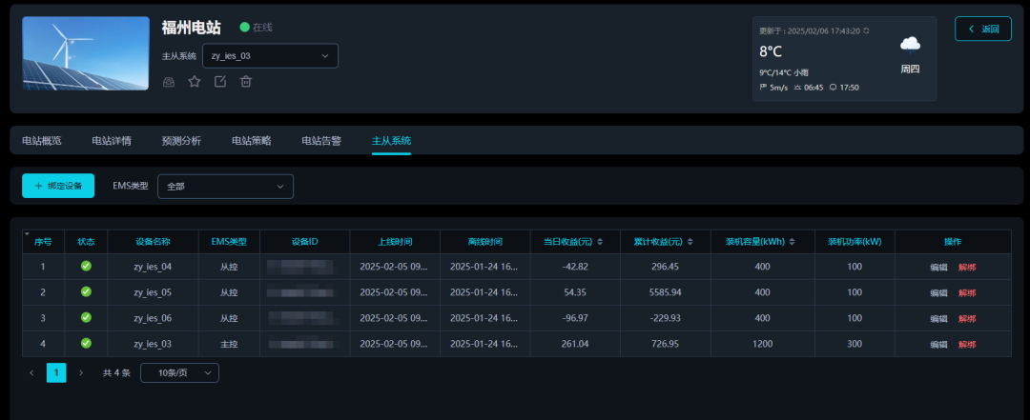Switch to the 电站概览 tab
Screen dimensions: 1030x420
(x=42, y=140)
